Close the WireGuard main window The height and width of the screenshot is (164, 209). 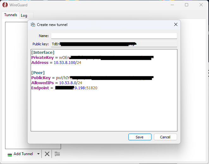click(x=201, y=5)
